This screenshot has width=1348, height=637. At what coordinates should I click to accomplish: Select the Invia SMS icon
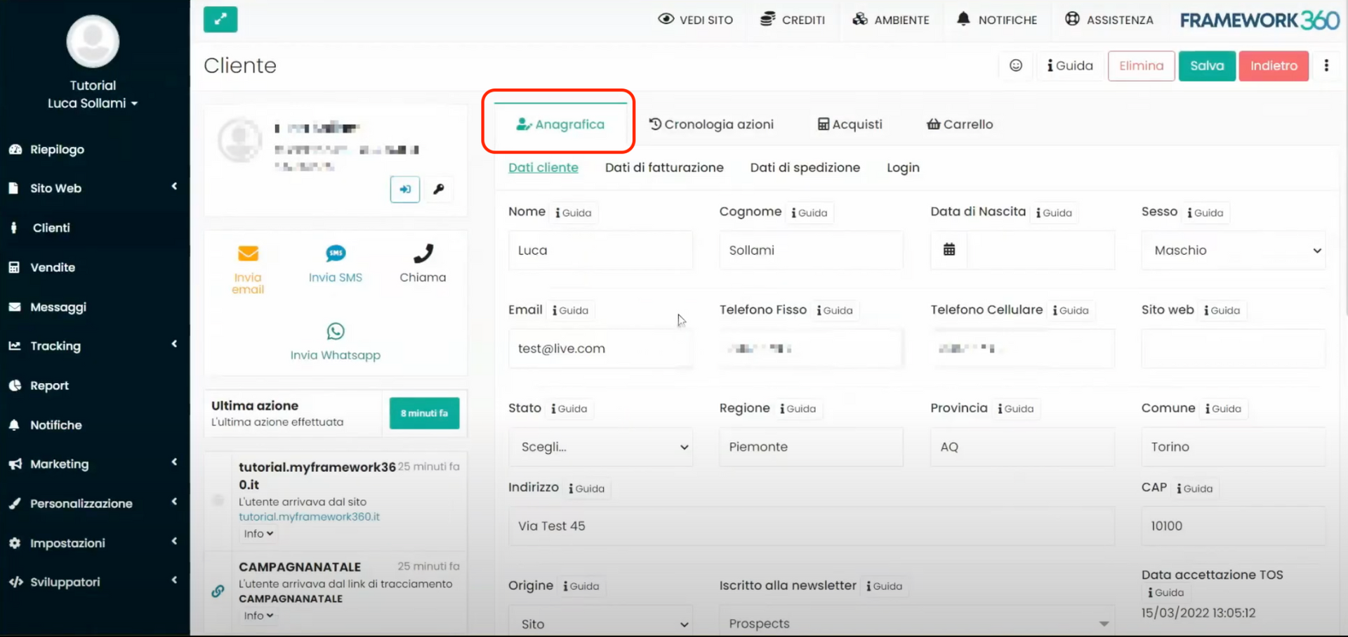click(336, 255)
